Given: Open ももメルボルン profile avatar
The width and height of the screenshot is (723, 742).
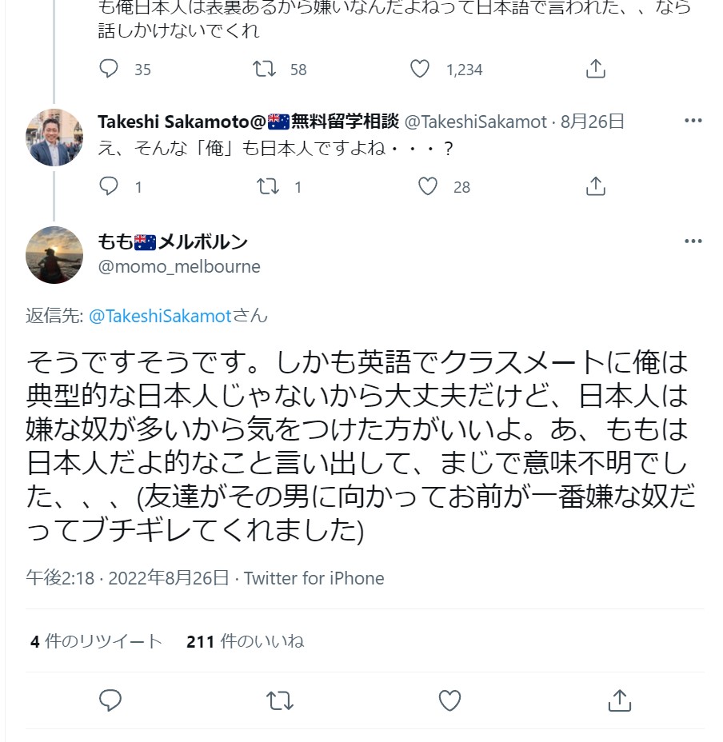Looking at the screenshot, I should [54, 255].
